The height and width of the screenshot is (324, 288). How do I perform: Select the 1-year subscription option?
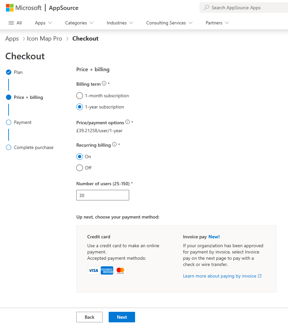[x=80, y=107]
